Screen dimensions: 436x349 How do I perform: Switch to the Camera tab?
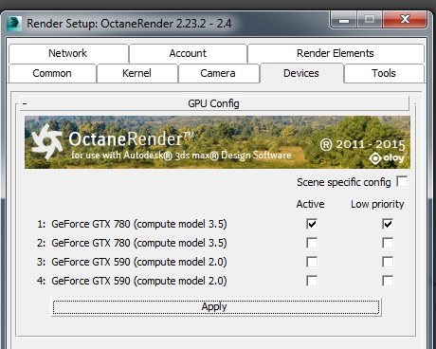218,73
